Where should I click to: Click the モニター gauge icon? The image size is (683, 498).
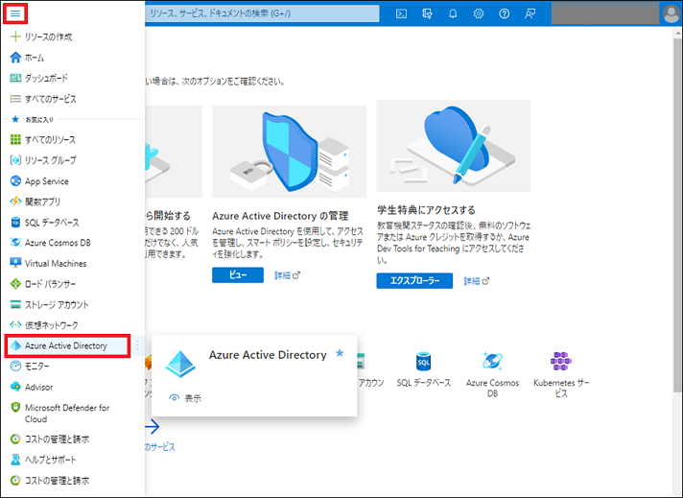[x=15, y=366]
